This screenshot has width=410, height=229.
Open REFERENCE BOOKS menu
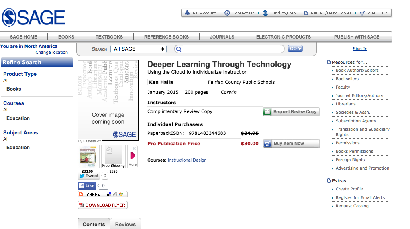click(x=166, y=37)
